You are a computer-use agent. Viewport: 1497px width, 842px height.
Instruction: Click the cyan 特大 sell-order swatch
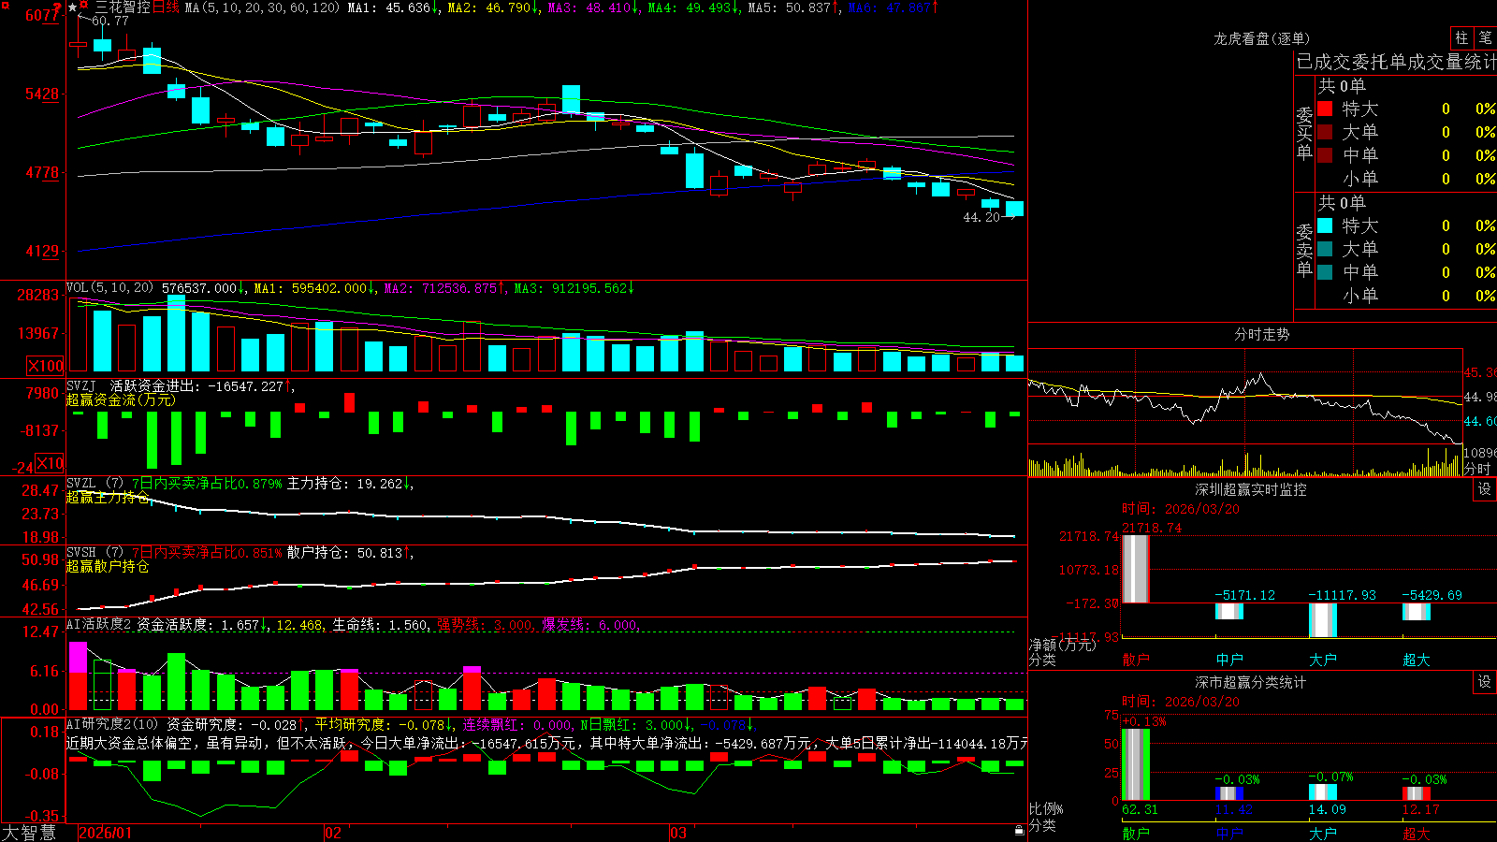(x=1325, y=225)
